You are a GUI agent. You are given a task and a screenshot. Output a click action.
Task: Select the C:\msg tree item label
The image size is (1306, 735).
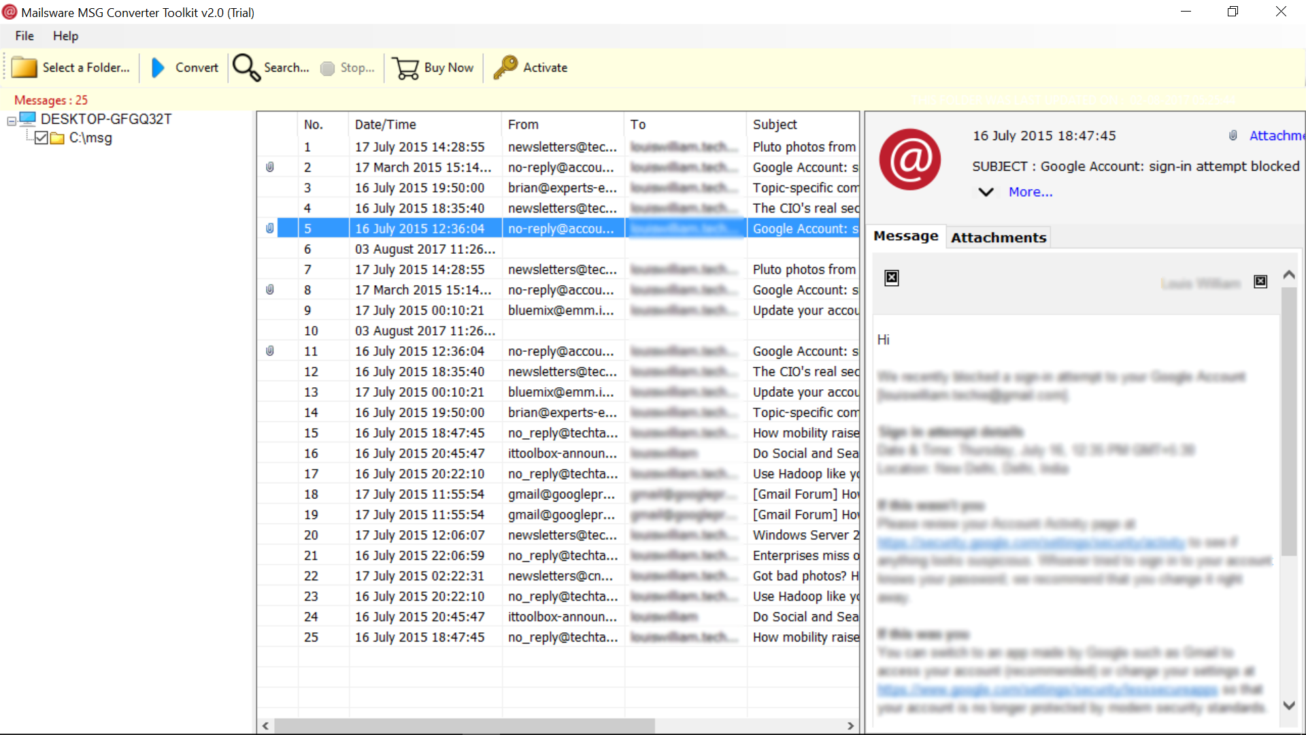(90, 138)
